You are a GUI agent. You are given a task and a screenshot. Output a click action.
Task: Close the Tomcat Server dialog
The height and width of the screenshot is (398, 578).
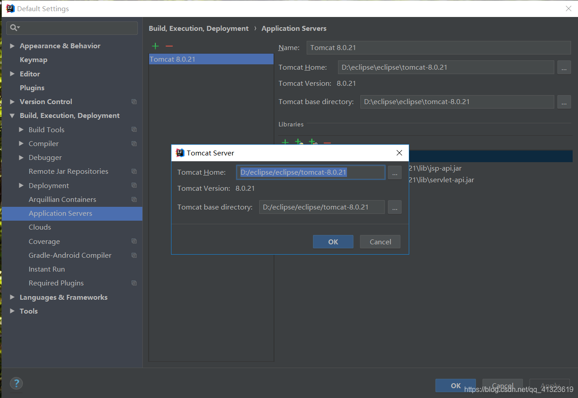pos(400,153)
